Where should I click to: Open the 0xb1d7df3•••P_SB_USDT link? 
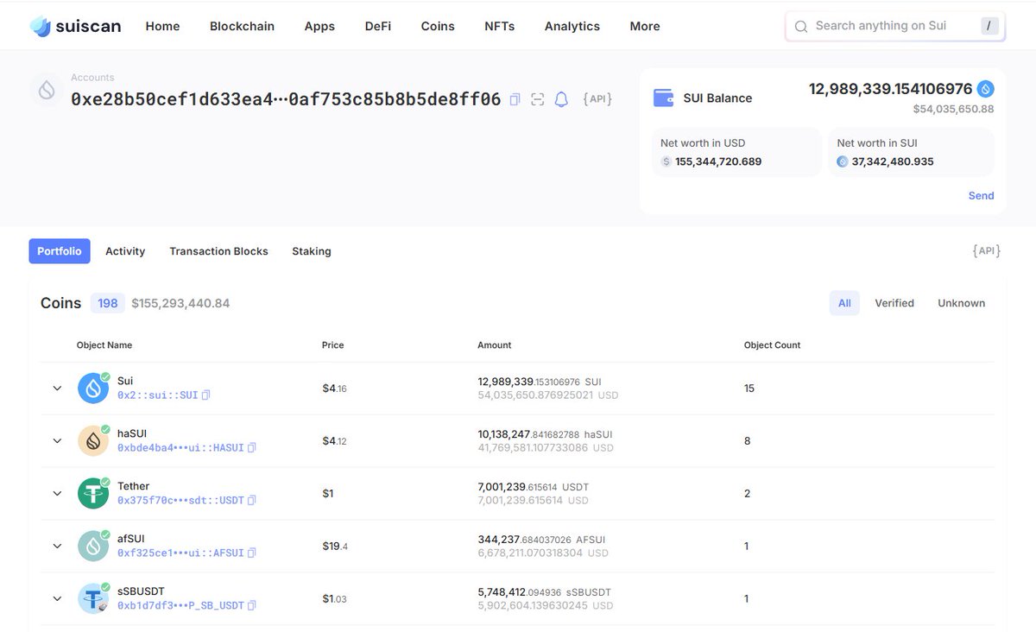click(180, 606)
